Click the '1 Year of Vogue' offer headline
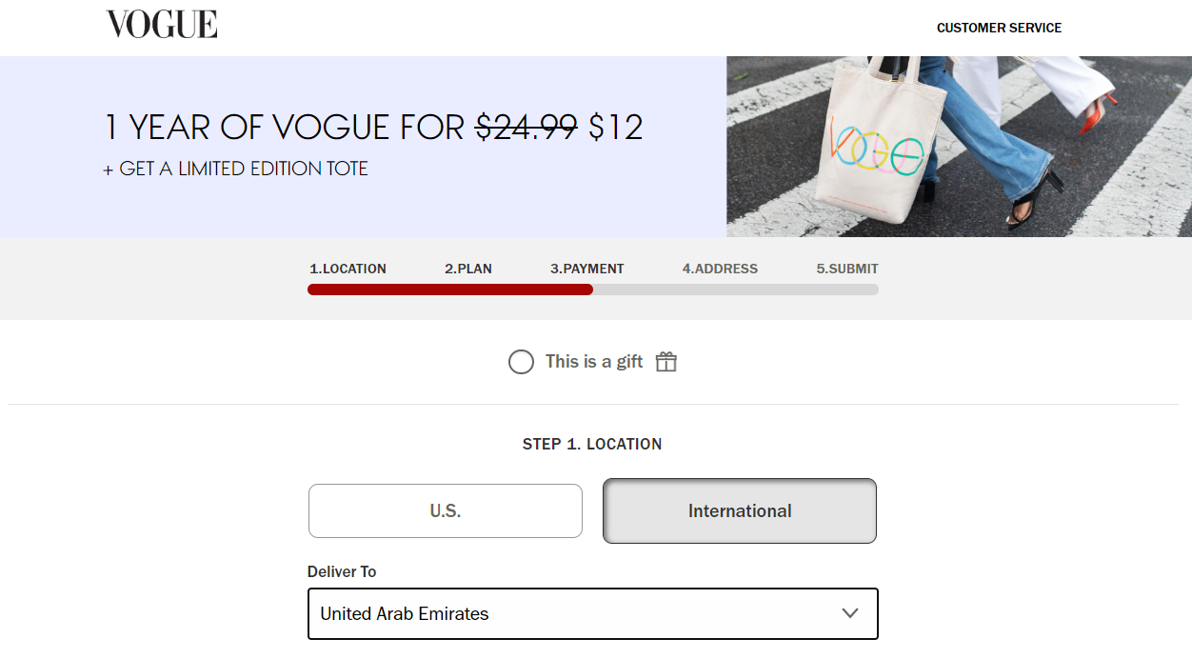The image size is (1192, 659). tap(373, 128)
